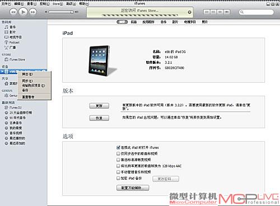Check 首选标准清晰度视频 checkbox
The image size is (280, 206).
click(118, 160)
